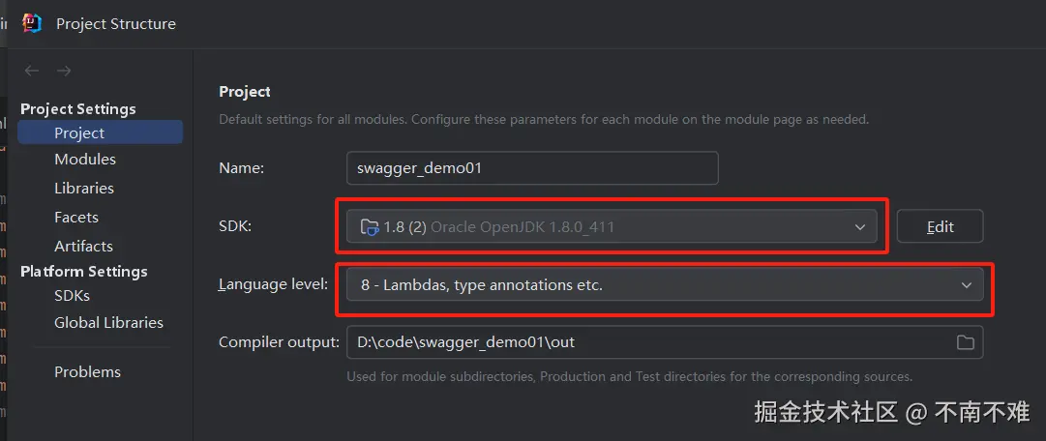Select Facets in the sidebar
The height and width of the screenshot is (441, 1046).
coord(76,217)
